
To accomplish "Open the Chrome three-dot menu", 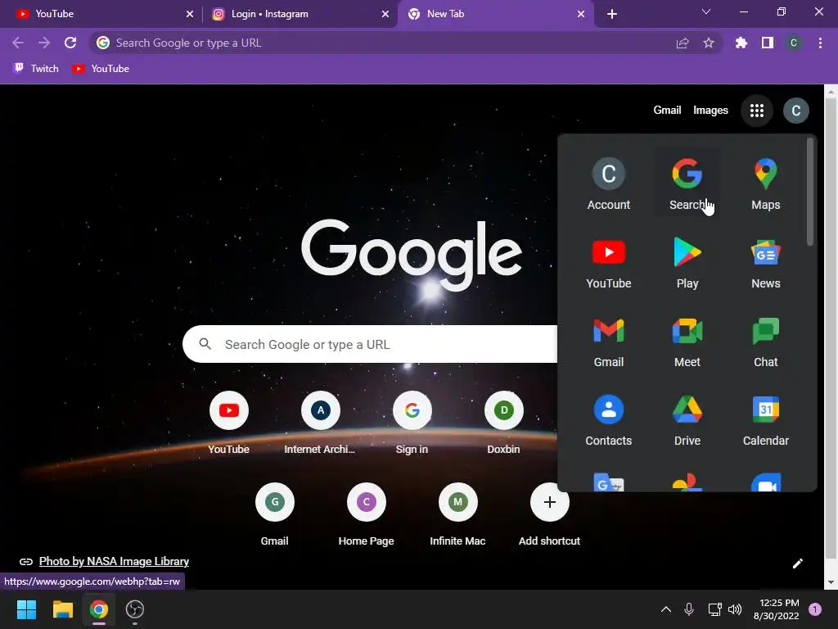I will (x=820, y=43).
